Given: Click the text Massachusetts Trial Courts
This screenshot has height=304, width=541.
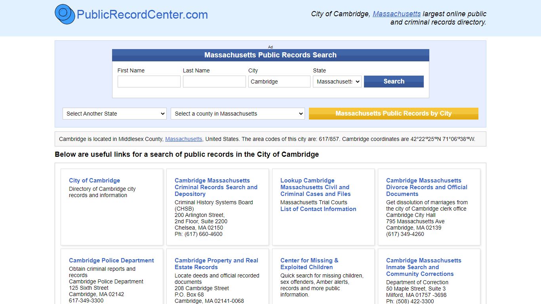Looking at the screenshot, I should (x=314, y=202).
